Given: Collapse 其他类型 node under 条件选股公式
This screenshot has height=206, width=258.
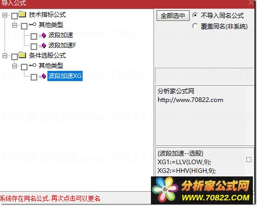Looking at the screenshot, I should tap(15, 66).
